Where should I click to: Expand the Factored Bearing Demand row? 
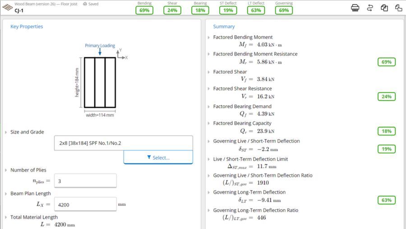coord(209,107)
